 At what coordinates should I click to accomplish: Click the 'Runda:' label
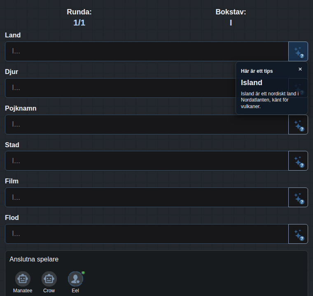[79, 12]
